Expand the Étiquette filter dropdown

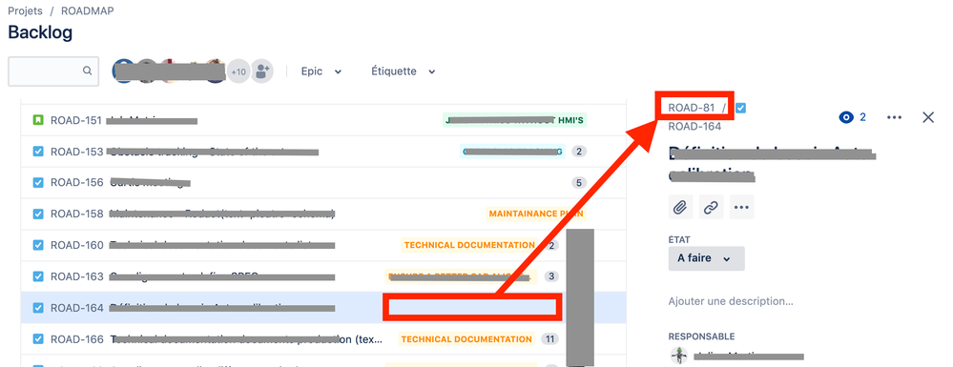404,71
